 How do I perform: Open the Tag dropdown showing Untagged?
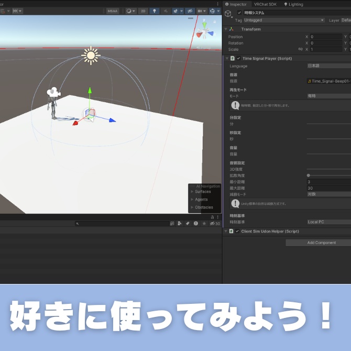tap(284, 20)
